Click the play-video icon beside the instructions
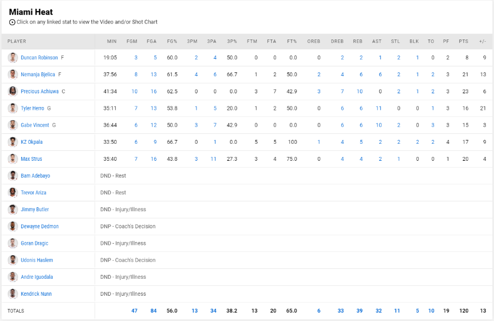This screenshot has width=494, height=321. (x=12, y=22)
